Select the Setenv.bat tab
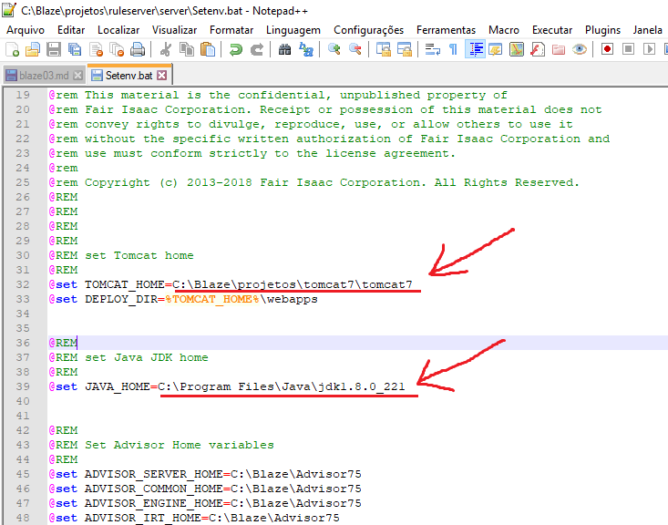 point(128,76)
